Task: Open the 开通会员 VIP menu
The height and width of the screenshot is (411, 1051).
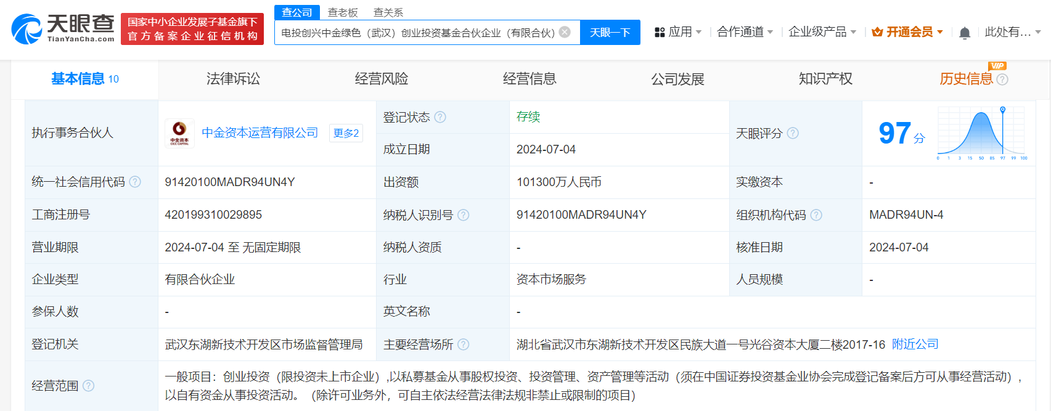Action: click(x=907, y=32)
